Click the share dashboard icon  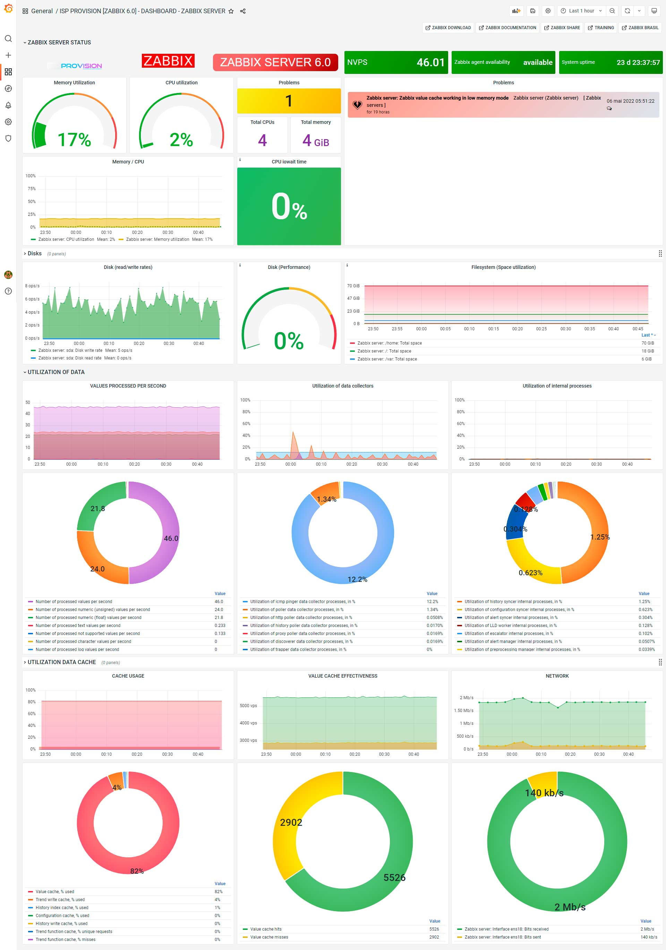[x=243, y=11]
